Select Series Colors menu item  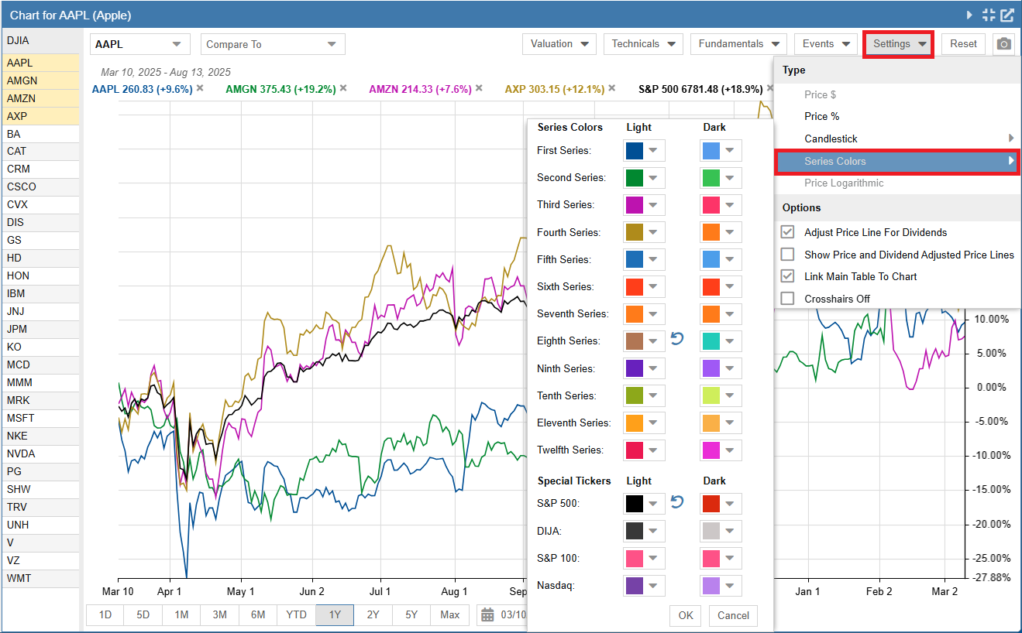[897, 161]
